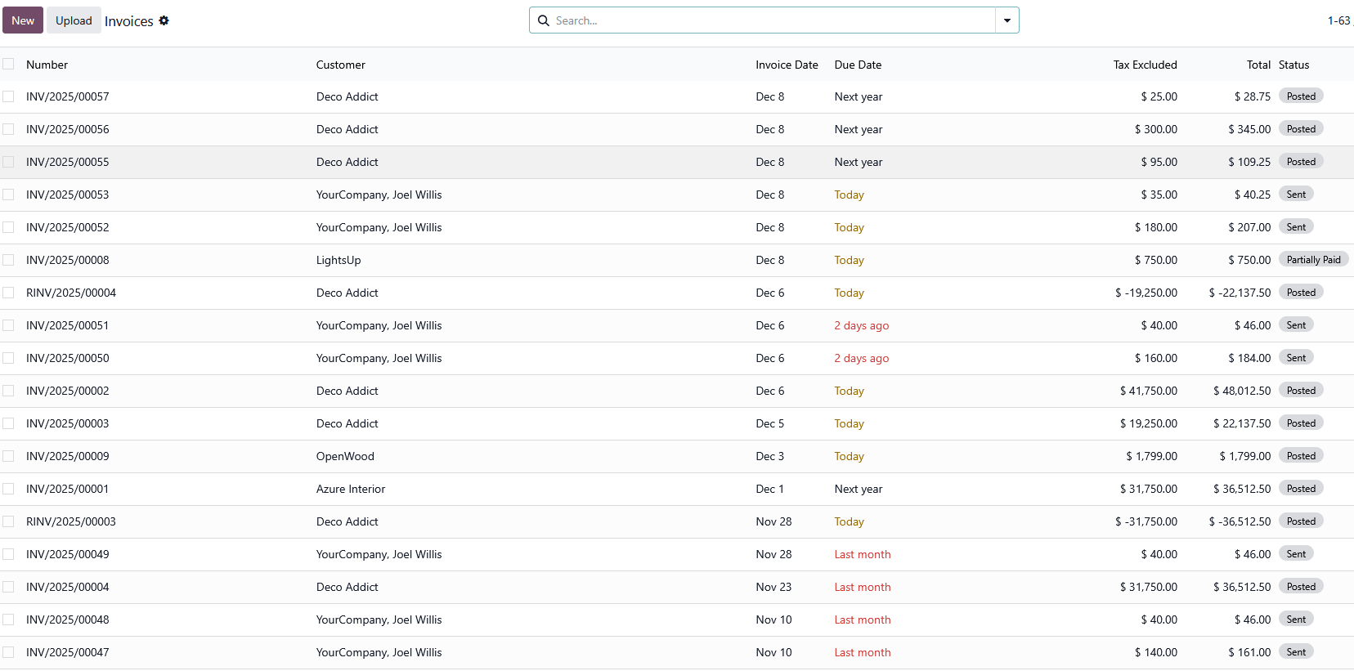The width and height of the screenshot is (1354, 671).
Task: Click the search magnifier icon
Action: click(543, 20)
